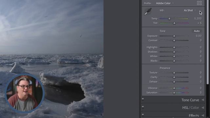
Task: Click the Dehaze slider handle
Action: coord(174,82)
